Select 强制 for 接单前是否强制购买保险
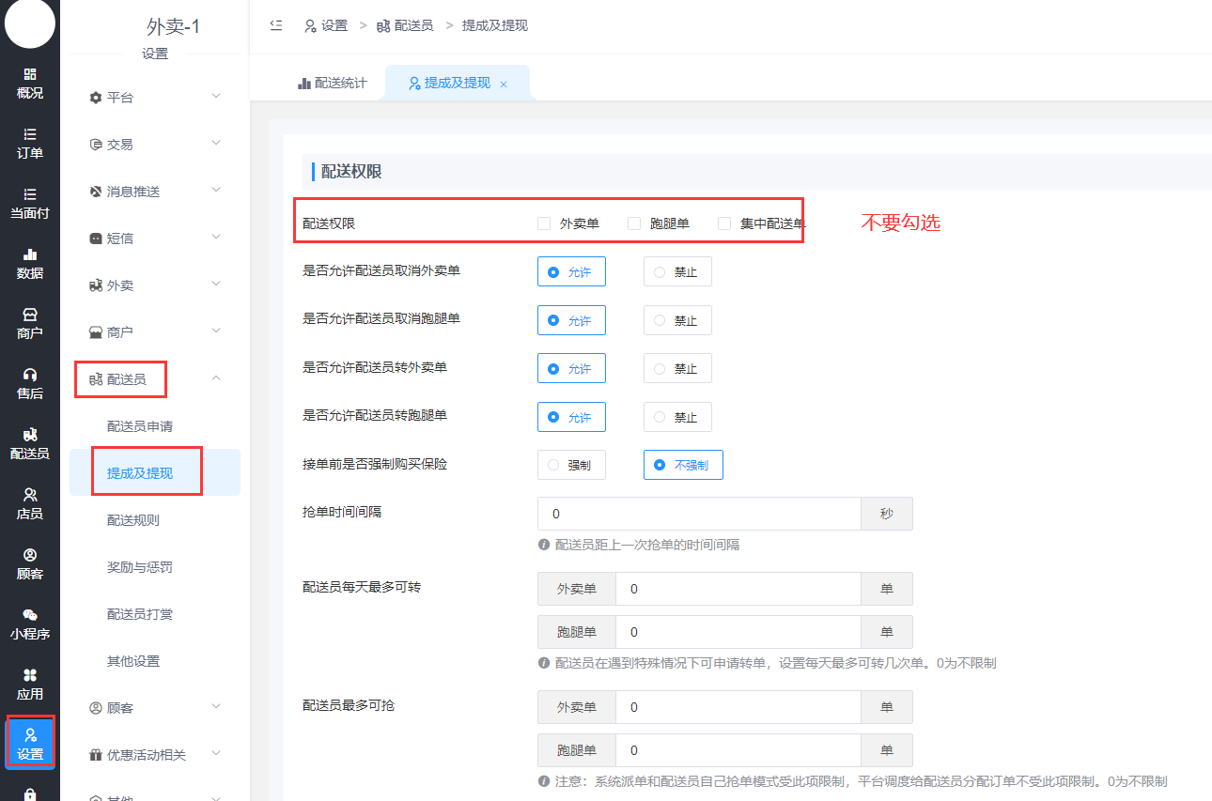 coord(571,465)
